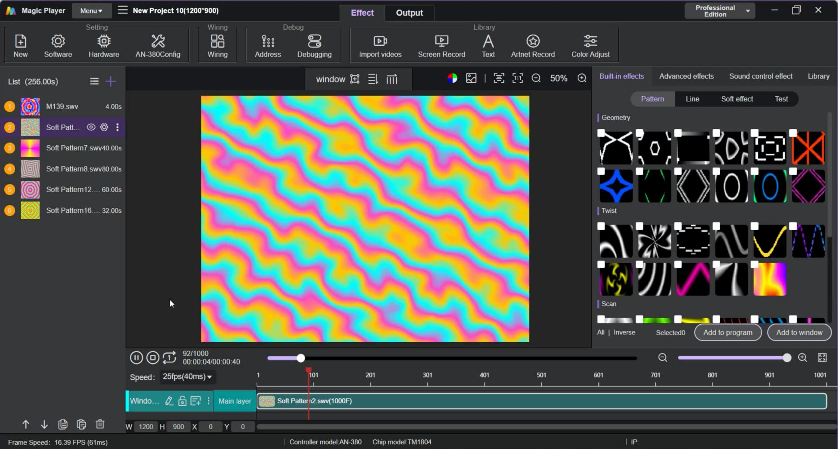Move selected list item down with the arrow
This screenshot has height=449, width=838.
pos(44,424)
